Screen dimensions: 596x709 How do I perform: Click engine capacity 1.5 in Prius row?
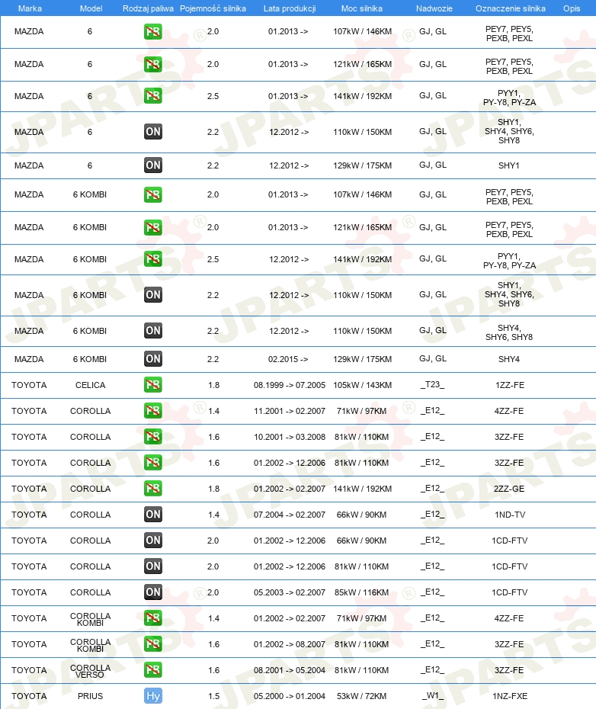[x=214, y=696]
